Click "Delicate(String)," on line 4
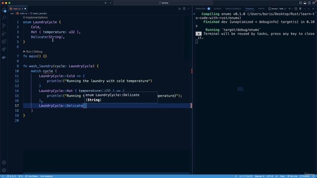Image resolution: width=317 pixels, height=178 pixels. coord(48,37)
